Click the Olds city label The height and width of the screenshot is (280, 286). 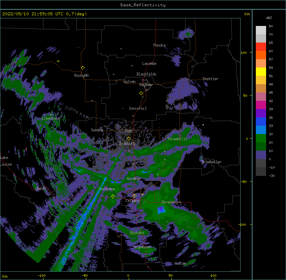(x=129, y=131)
